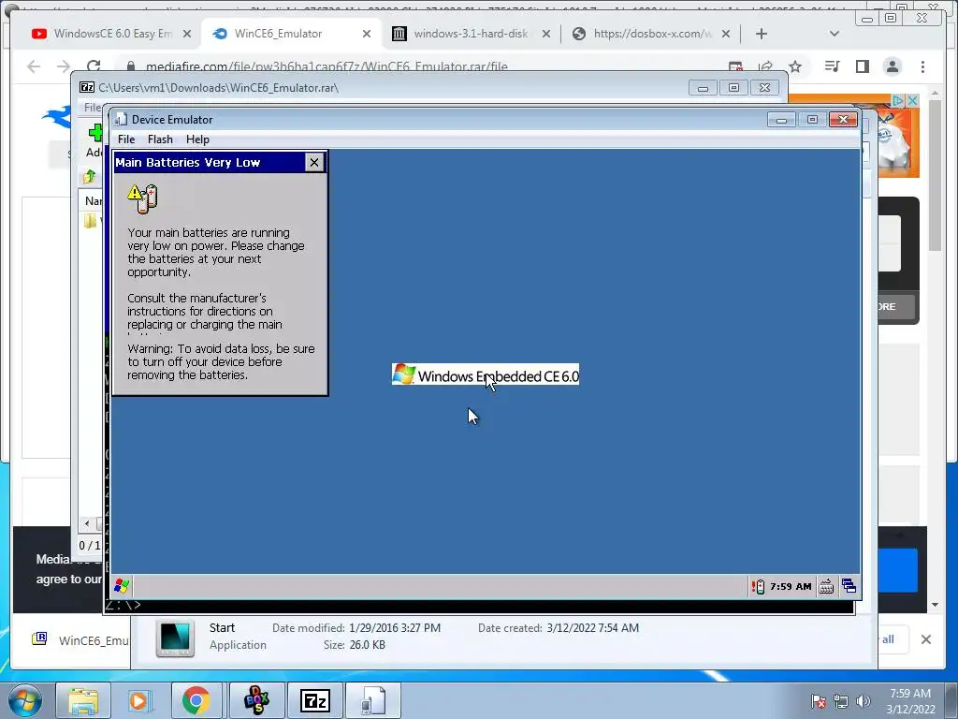Click the Chrome page vertical scrollbar
The width and height of the screenshot is (958, 719).
[x=935, y=174]
